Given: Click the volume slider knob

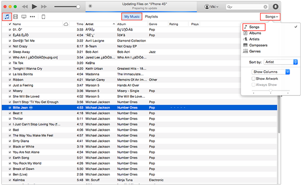Looking at the screenshot, I should (78, 7).
